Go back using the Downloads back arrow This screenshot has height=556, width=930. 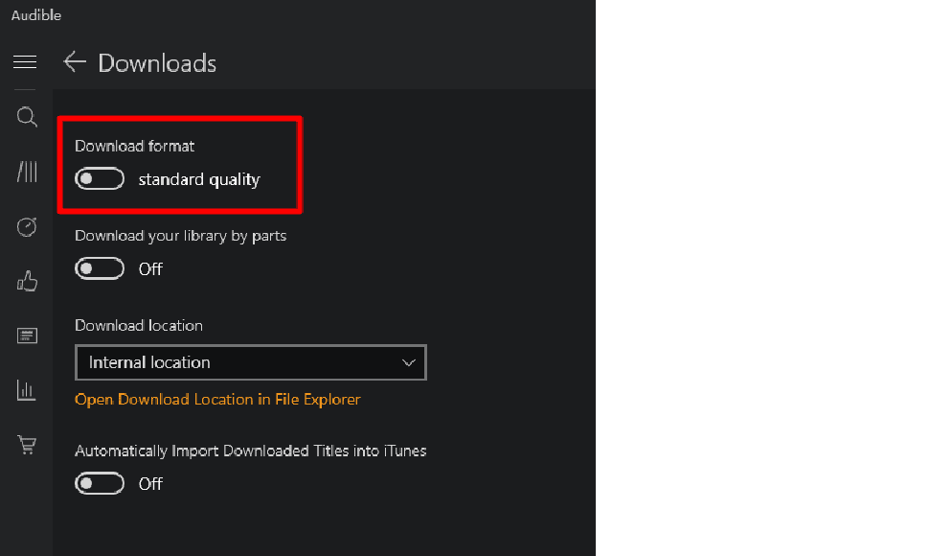pos(75,61)
